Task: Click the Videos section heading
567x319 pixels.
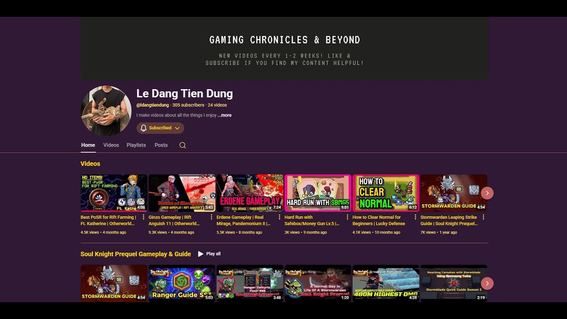Action: coord(90,164)
